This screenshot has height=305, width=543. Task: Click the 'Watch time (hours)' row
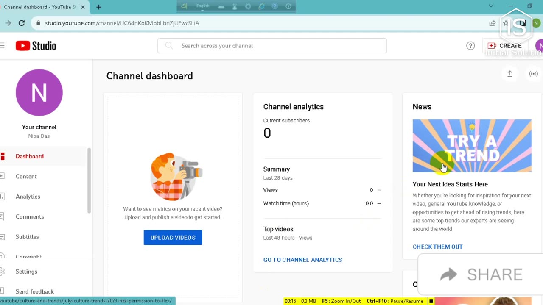pyautogui.click(x=322, y=203)
